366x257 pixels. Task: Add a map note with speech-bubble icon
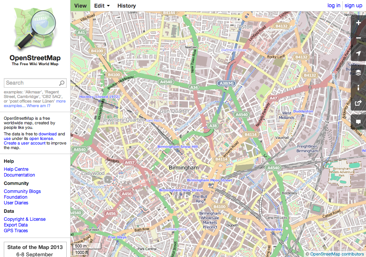[x=358, y=122]
